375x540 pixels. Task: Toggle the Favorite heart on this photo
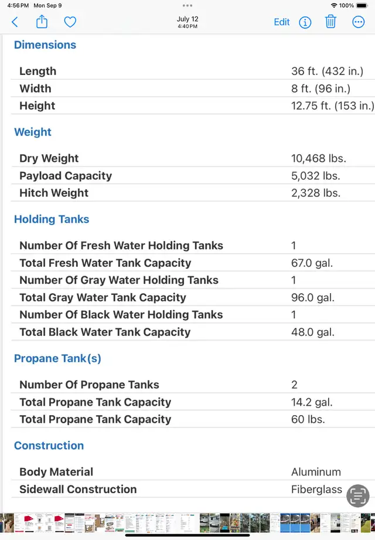tap(70, 22)
